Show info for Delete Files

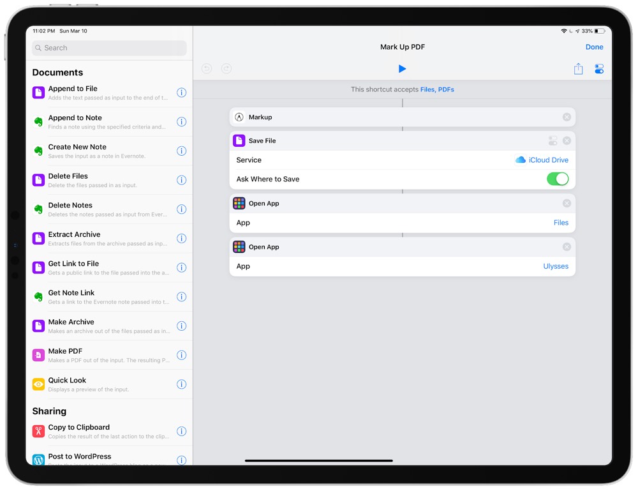coord(181,180)
